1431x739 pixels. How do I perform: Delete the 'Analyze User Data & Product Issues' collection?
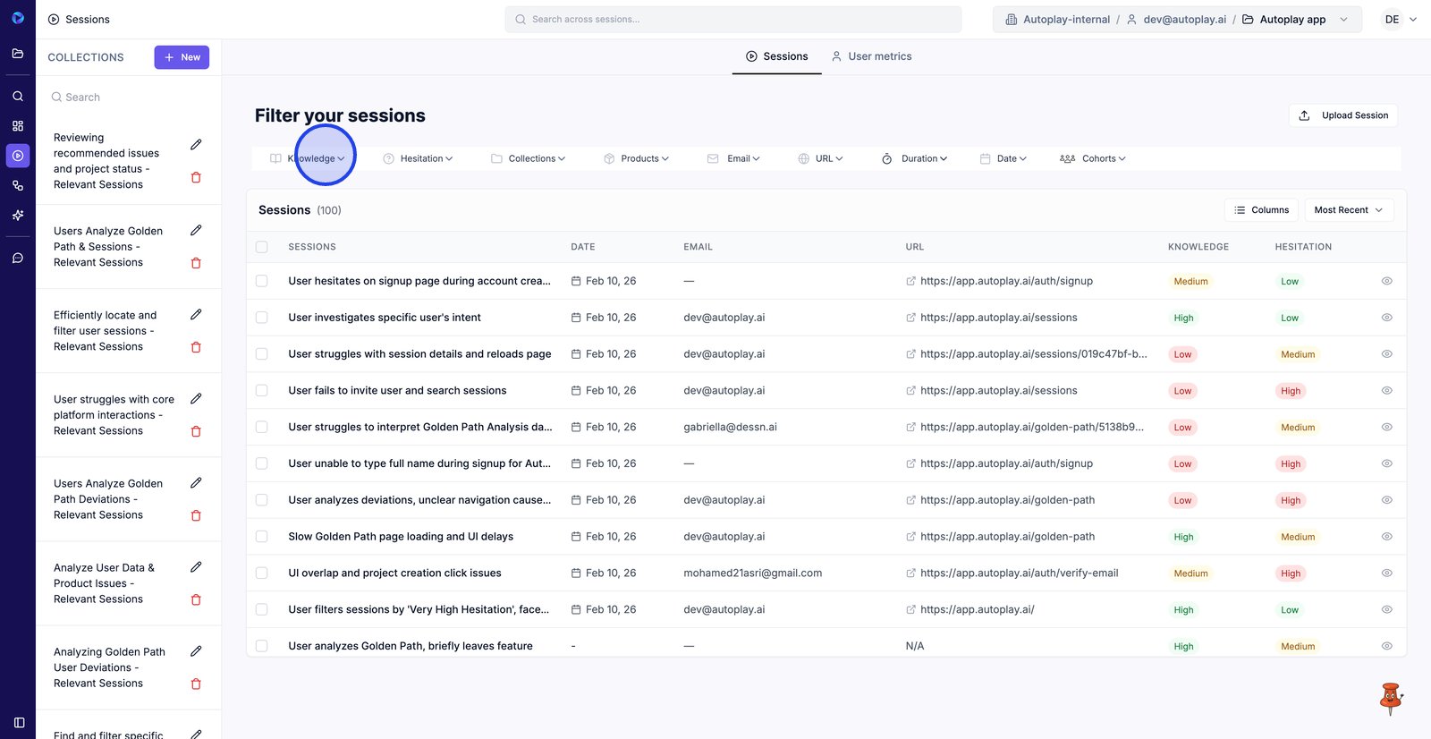pos(196,599)
